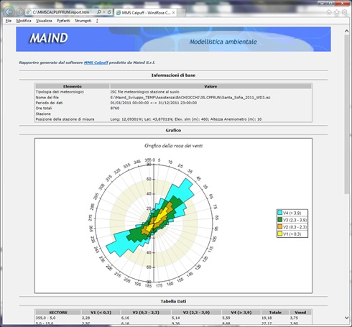Click the Valore table column header

(x=210, y=86)
